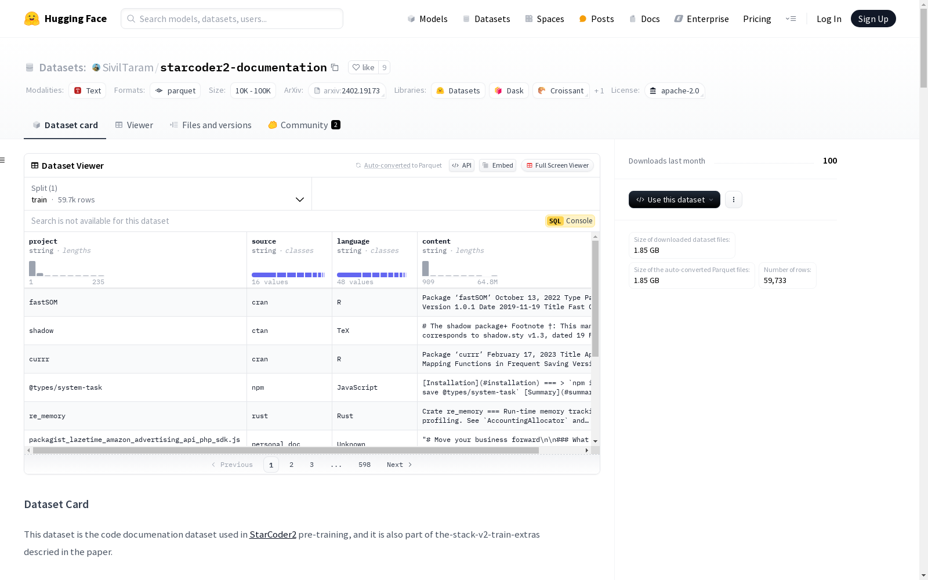
Task: Click the search models input field
Action: 232,19
